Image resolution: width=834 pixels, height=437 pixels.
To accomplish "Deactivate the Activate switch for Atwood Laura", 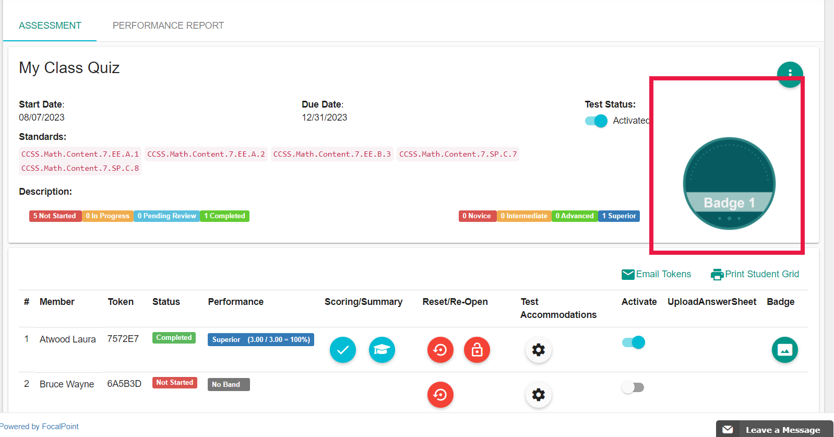I will point(633,342).
